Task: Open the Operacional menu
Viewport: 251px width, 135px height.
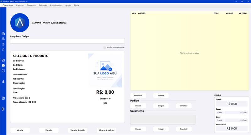Action: click(x=8, y=5)
